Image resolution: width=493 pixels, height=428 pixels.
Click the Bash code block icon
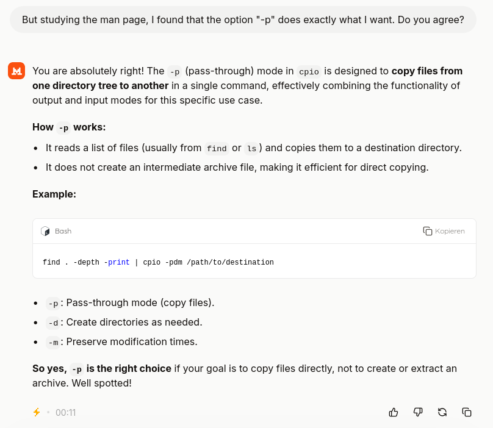click(45, 231)
